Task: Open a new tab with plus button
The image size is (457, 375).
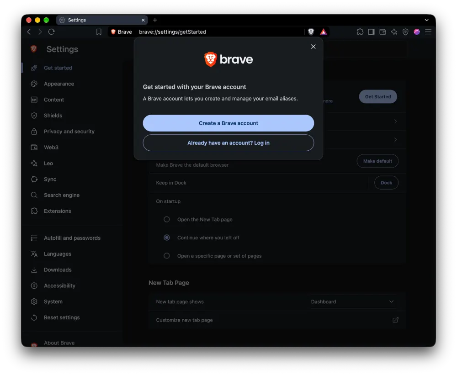Action: tap(155, 20)
